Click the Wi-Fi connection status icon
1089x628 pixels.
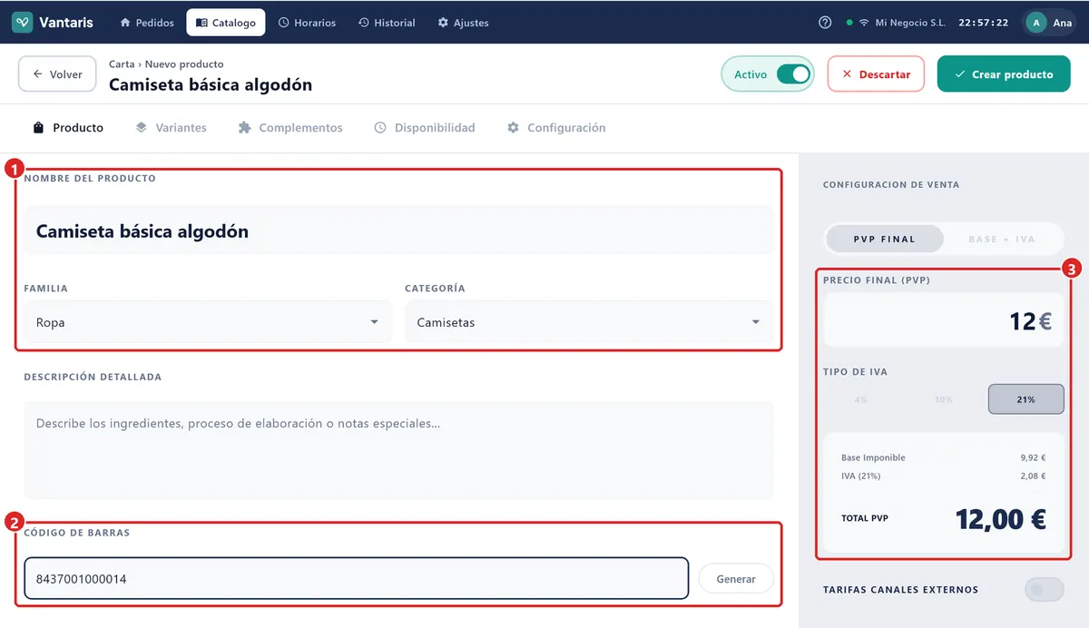[x=864, y=23]
